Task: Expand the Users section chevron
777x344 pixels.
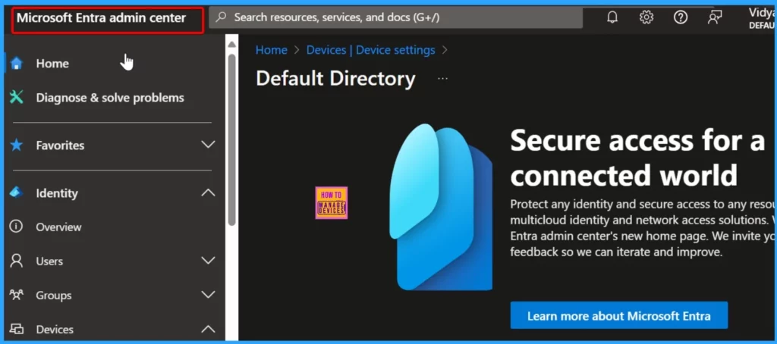Action: click(208, 261)
